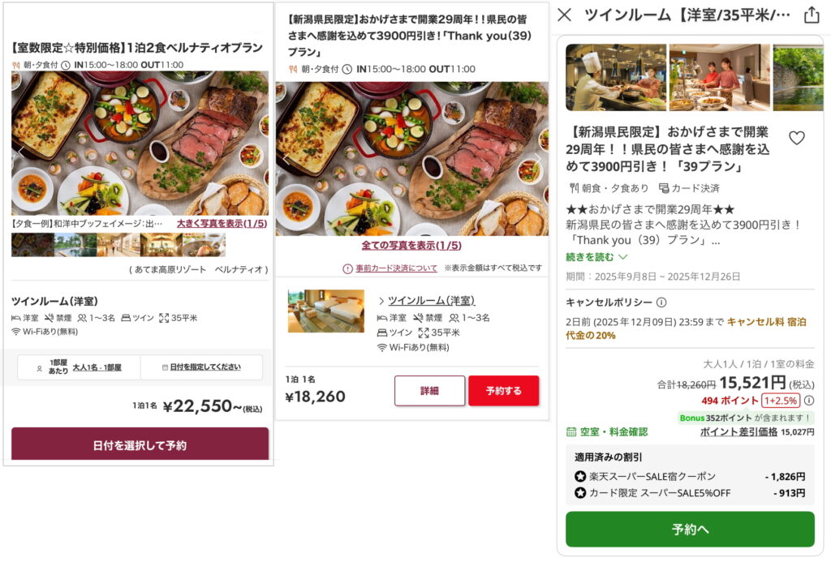This screenshot has height=562, width=831.
Task: Open the 大人1名・1部屋 guest selector
Action: click(97, 367)
